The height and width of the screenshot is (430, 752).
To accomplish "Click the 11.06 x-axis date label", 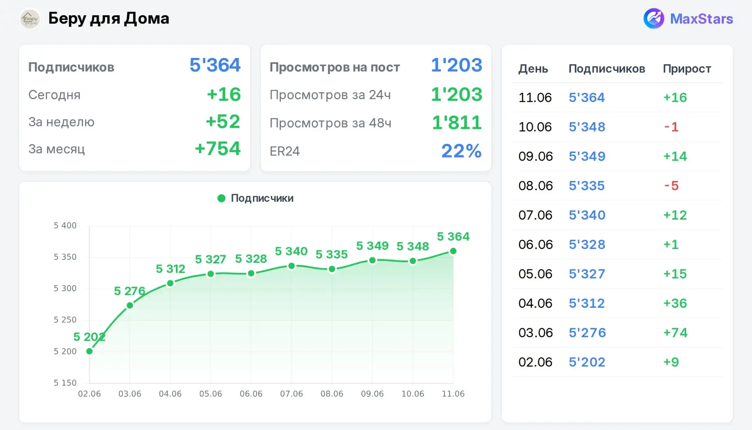I will coord(453,394).
